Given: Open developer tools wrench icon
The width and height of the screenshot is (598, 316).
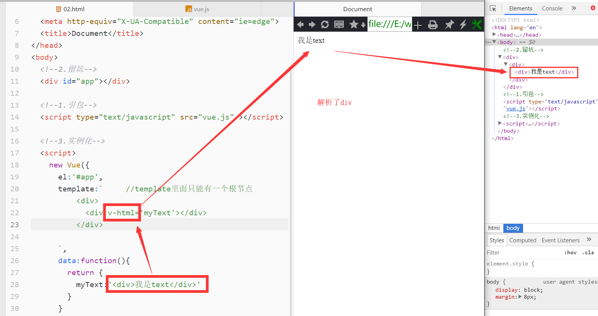Looking at the screenshot, I should tap(477, 25).
